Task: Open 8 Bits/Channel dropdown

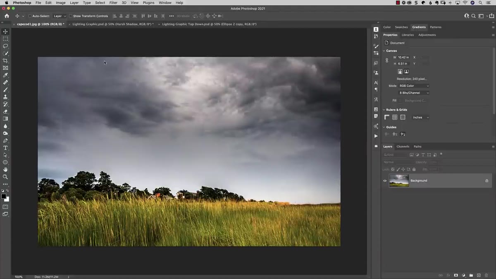Action: [x=414, y=93]
